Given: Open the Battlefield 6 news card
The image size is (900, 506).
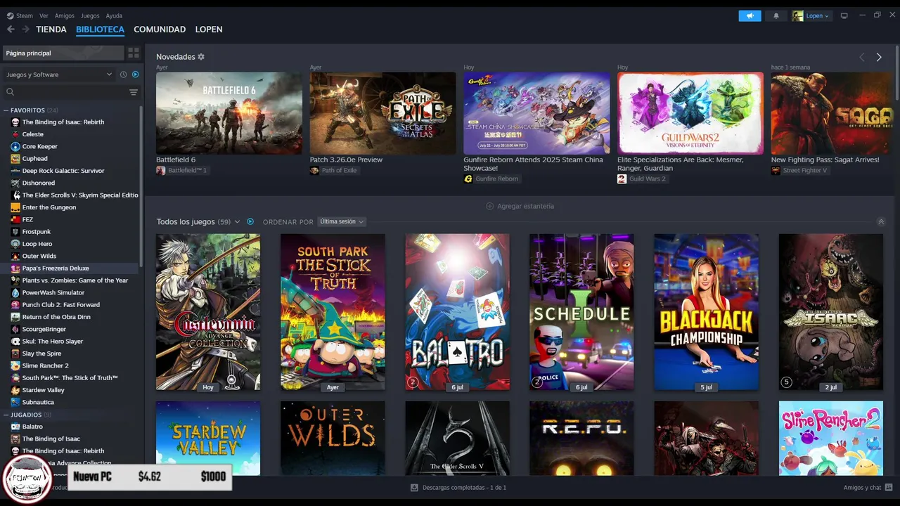Looking at the screenshot, I should [229, 113].
